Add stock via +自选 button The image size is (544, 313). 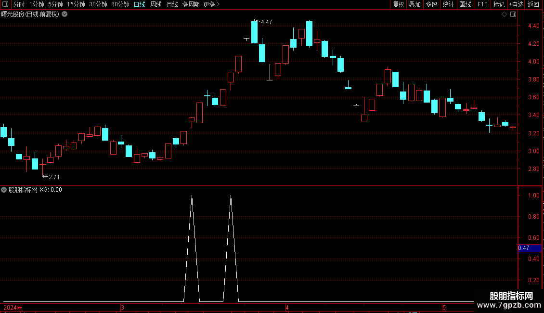click(x=516, y=4)
